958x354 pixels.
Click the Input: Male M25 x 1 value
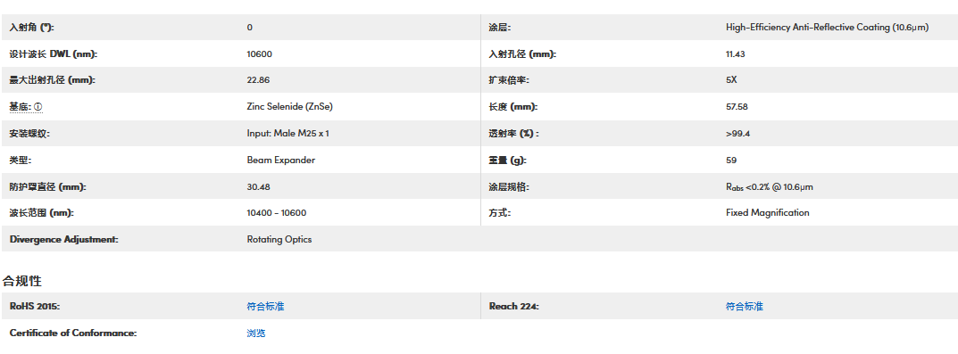tap(287, 133)
